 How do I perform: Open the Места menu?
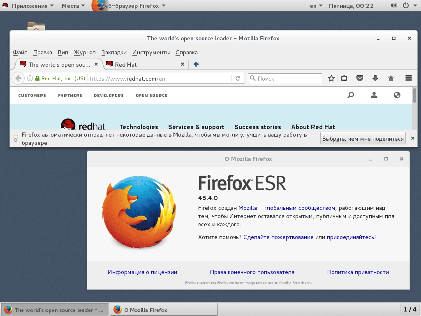(x=73, y=6)
